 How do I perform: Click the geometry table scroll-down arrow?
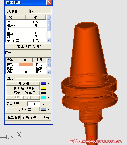pos(48,40)
